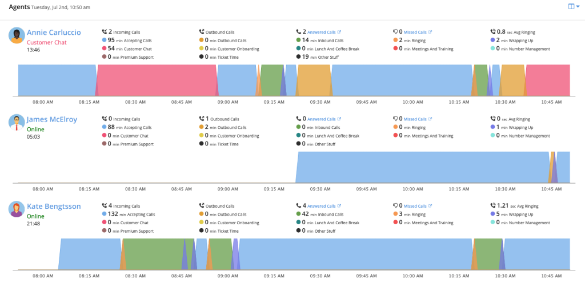Click Annie's orange Other Stuff block near 09:30
Image resolution: width=585 pixels, height=283 pixels.
click(x=314, y=80)
